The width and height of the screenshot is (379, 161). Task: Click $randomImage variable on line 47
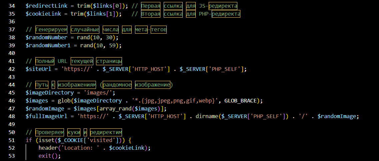click(45, 108)
